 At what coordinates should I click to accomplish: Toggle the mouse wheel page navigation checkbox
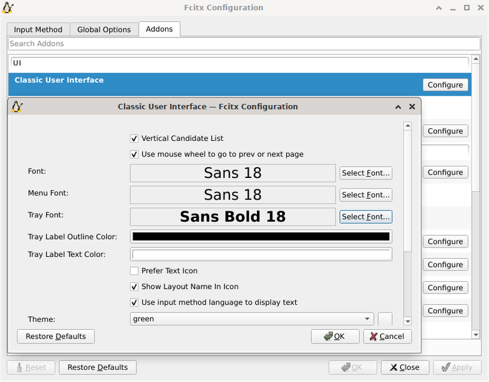tap(135, 154)
